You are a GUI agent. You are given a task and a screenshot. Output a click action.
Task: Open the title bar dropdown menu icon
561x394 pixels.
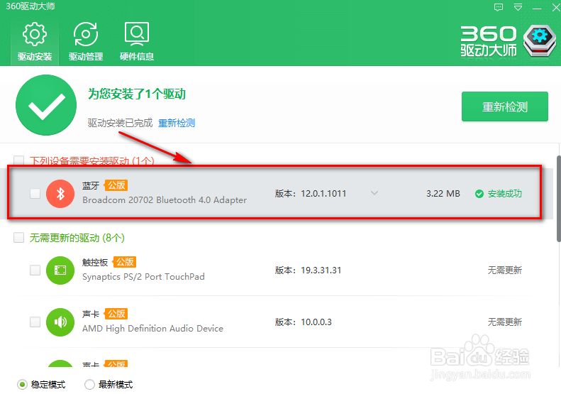(518, 7)
